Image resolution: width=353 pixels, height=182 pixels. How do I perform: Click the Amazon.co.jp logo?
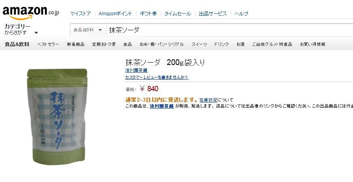pos(31,13)
